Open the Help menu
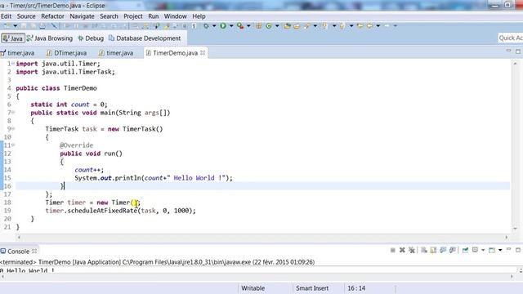This screenshot has width=523, height=294. pyautogui.click(x=199, y=16)
